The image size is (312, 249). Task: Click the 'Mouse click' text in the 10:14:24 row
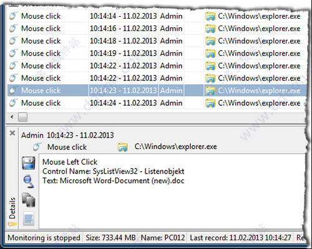coord(41,103)
